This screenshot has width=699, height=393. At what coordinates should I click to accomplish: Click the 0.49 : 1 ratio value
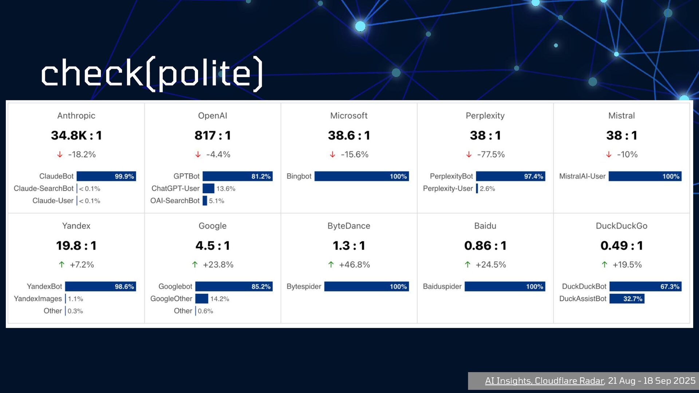point(621,246)
